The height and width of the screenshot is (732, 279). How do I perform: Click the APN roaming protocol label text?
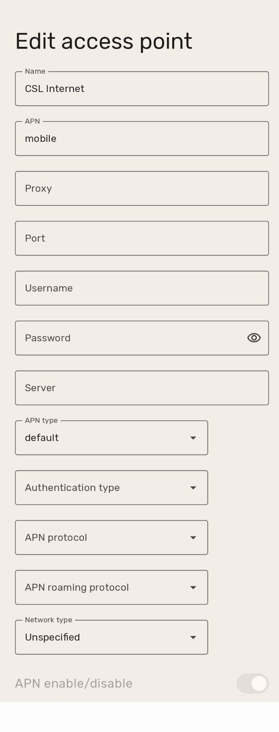pyautogui.click(x=77, y=587)
